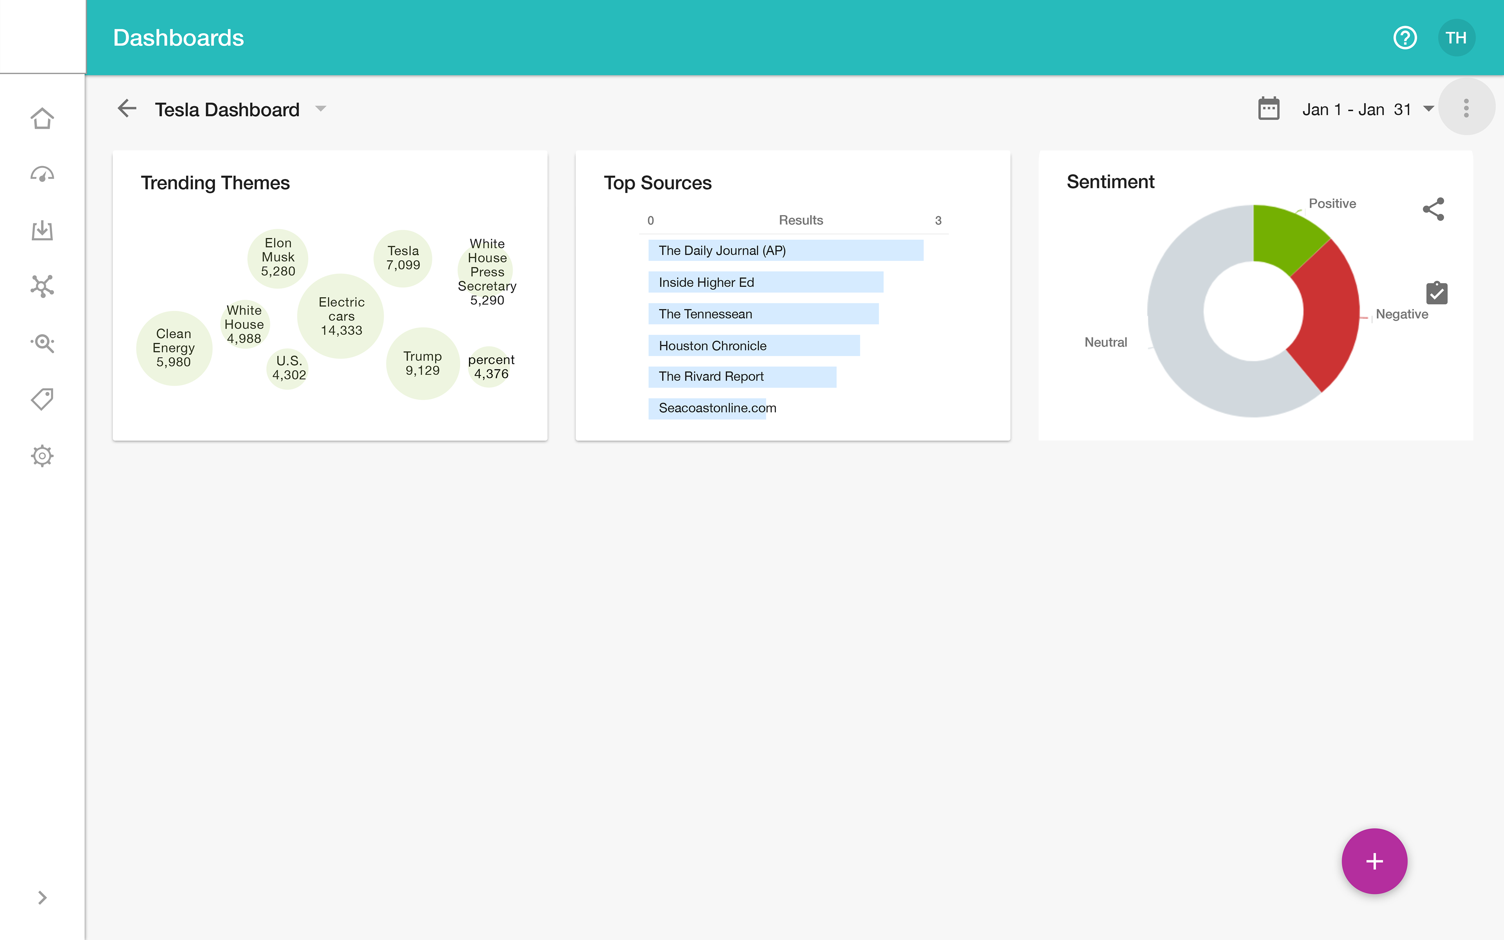Click the help question mark icon
This screenshot has height=940, width=1504.
pos(1405,38)
